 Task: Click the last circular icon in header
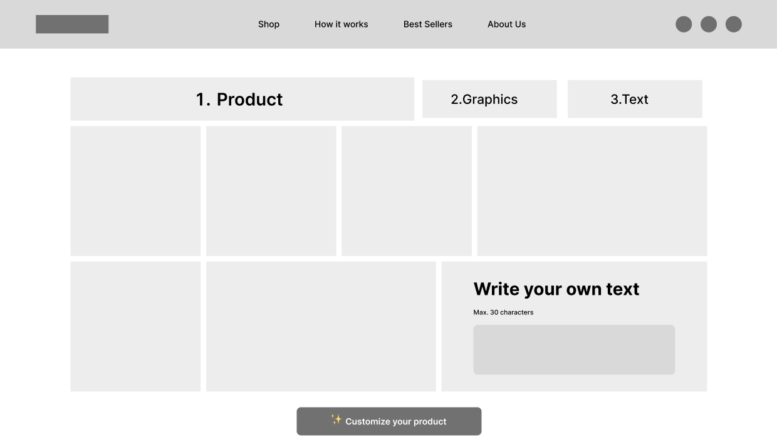[x=734, y=24]
